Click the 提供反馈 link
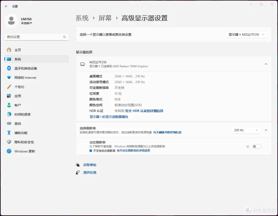Viewport: 278px width, 216px height. (90, 173)
